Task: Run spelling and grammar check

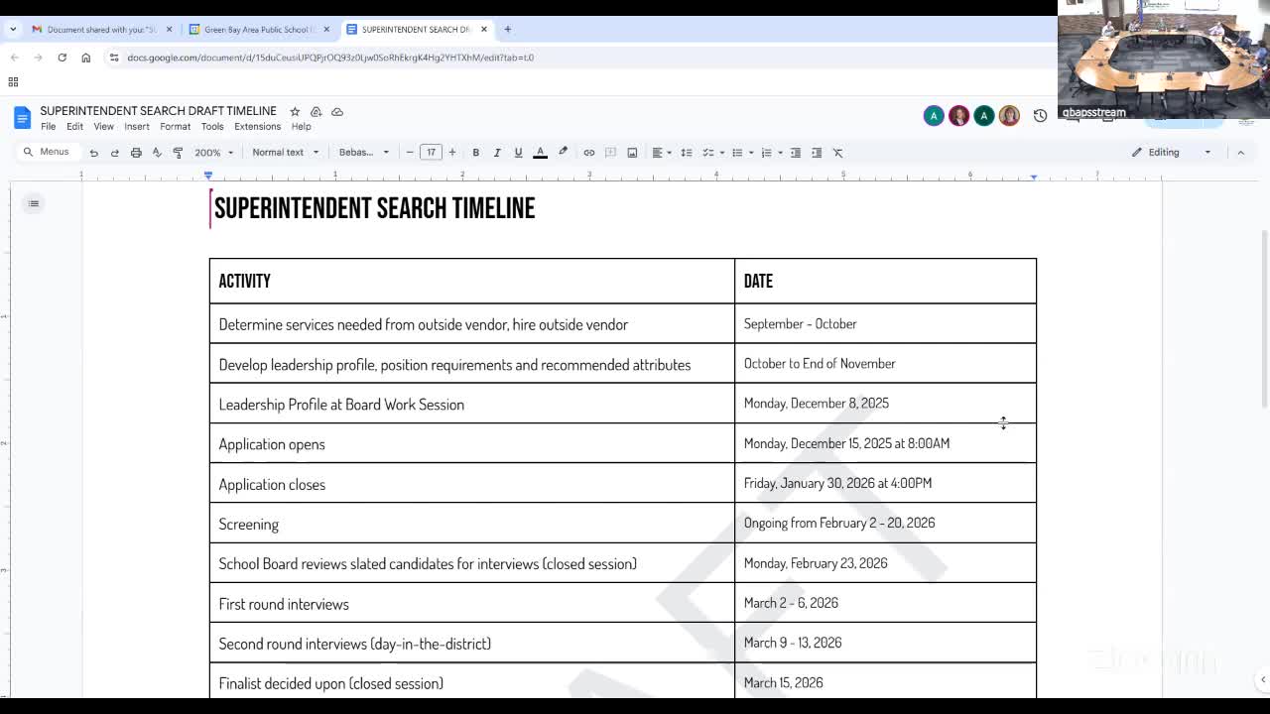Action: pos(157,153)
